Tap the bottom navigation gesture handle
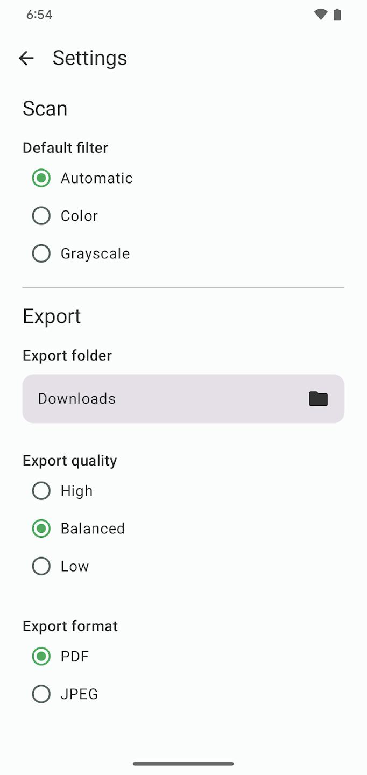Viewport: 367px width, 775px height. (x=183, y=763)
